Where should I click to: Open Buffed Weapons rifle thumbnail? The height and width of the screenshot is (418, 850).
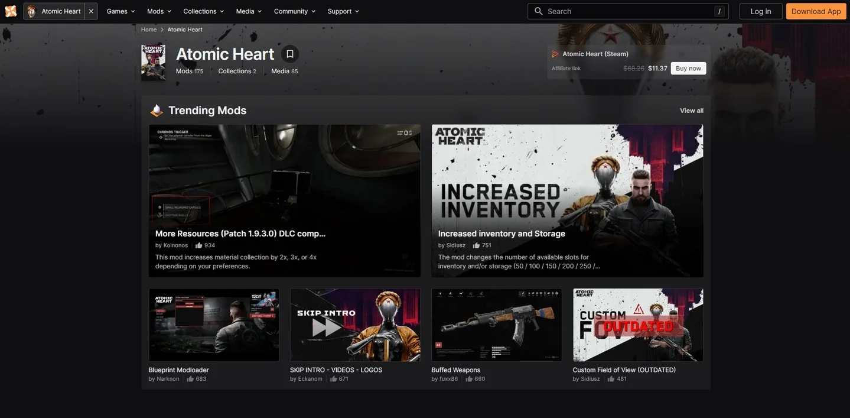coord(497,325)
